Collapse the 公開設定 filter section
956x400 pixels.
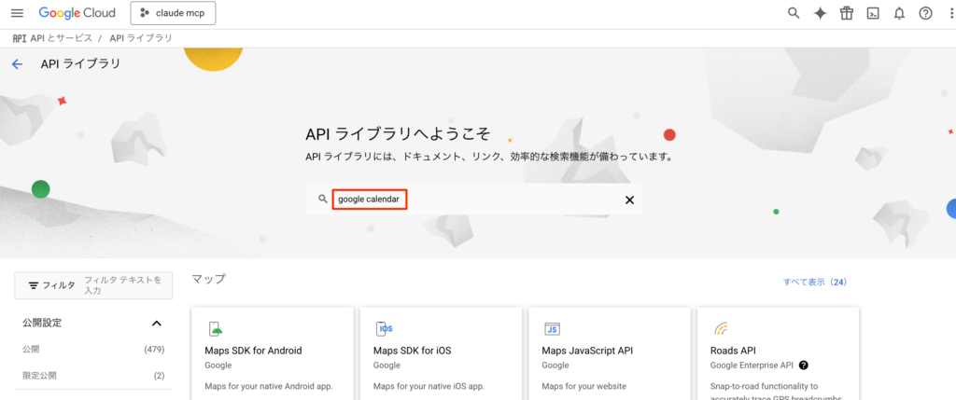click(156, 324)
